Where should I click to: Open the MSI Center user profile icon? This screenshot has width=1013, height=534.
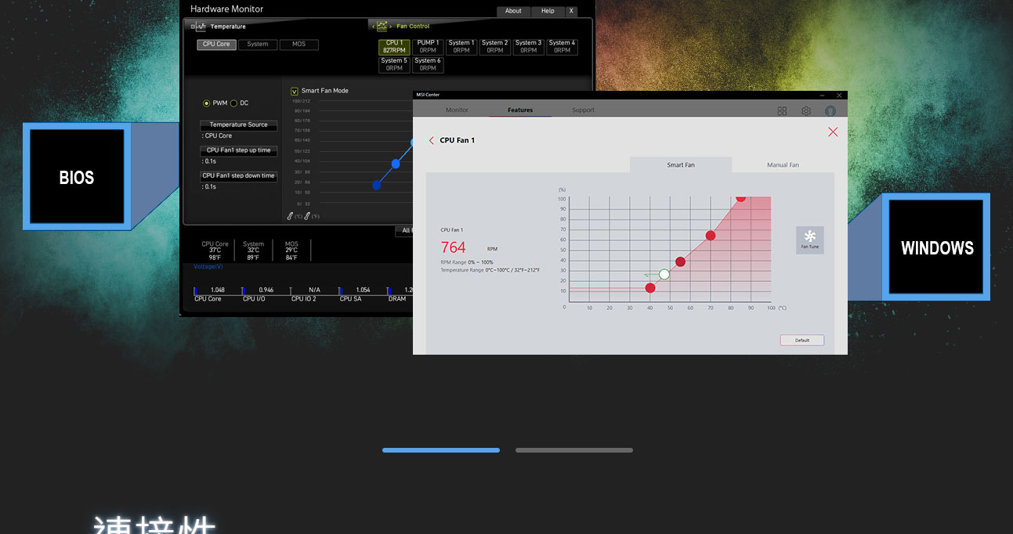[x=830, y=111]
